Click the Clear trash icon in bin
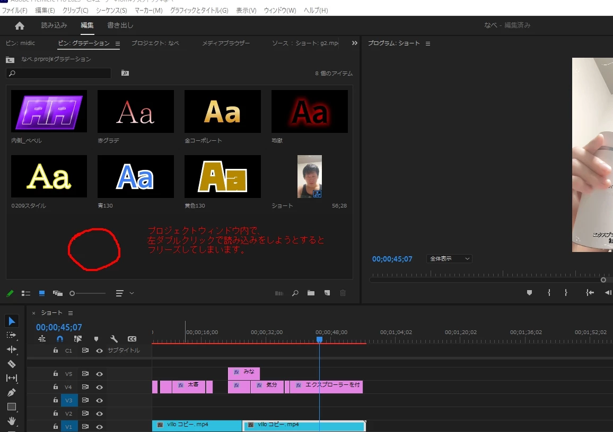The height and width of the screenshot is (432, 613). click(343, 293)
